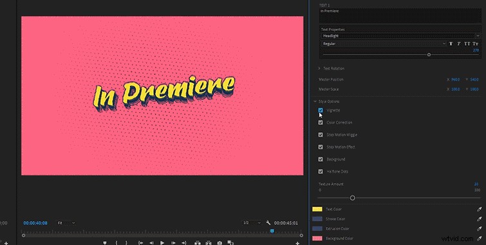Screen dimensions: 486x245
Task: Toggle the Color Correction checkbox
Action: click(x=321, y=122)
